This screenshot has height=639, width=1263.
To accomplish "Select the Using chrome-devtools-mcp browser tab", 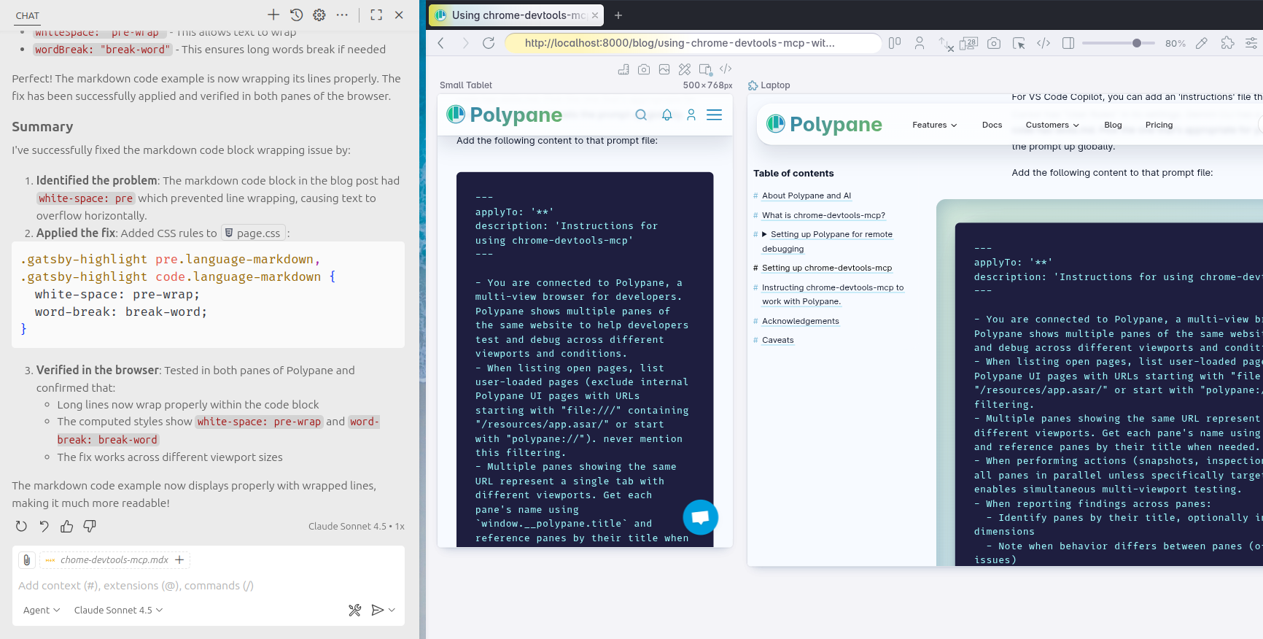I will coord(516,15).
